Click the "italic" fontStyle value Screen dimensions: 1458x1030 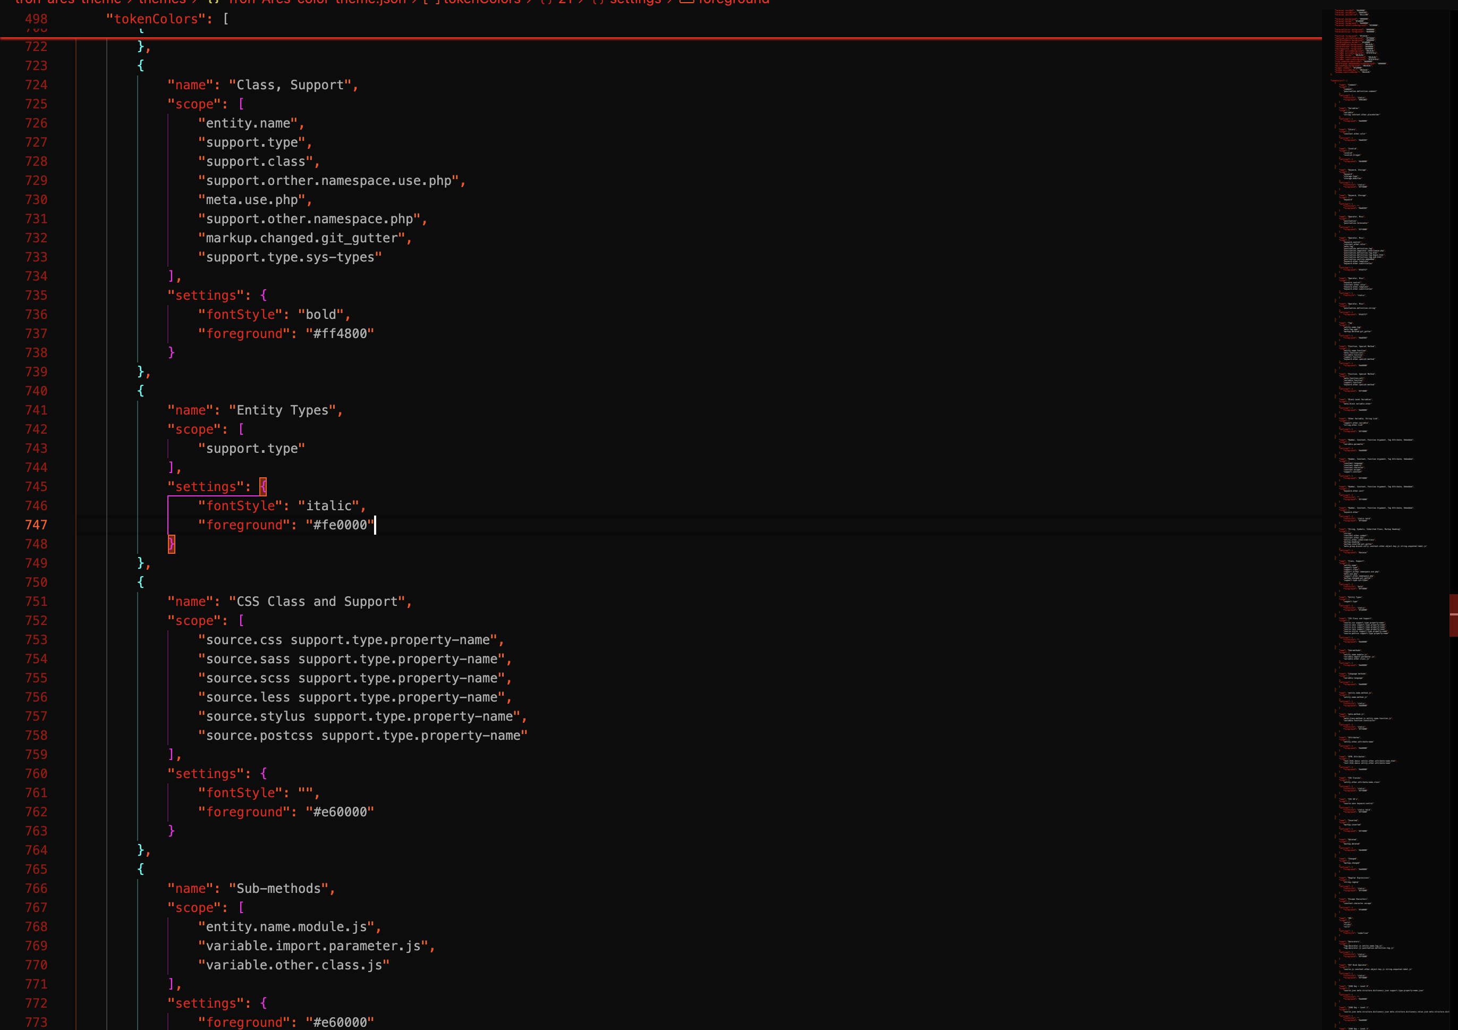(x=328, y=505)
